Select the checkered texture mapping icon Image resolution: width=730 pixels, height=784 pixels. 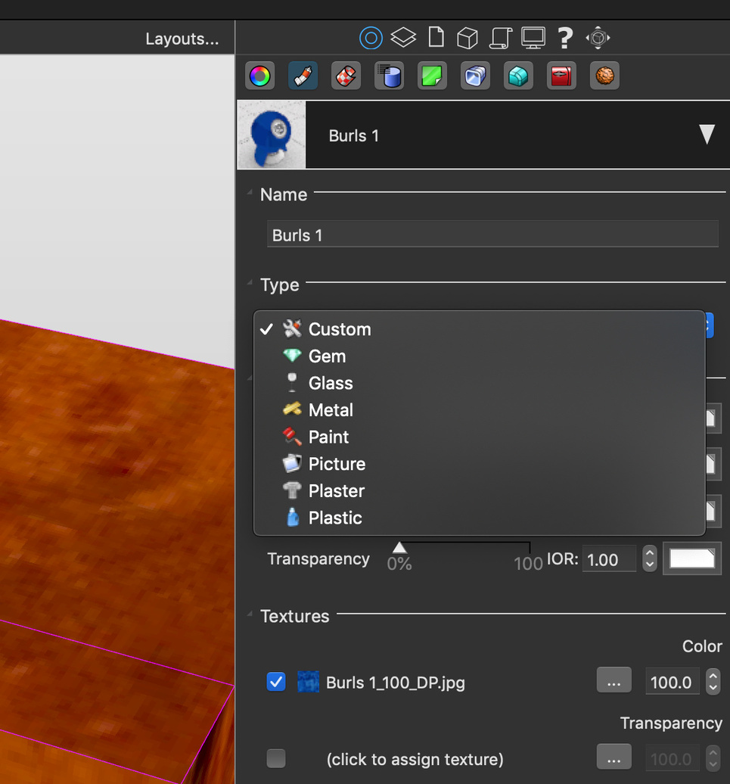[346, 76]
